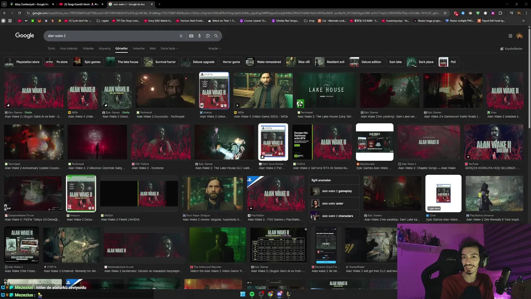Start voice search with the microphone icon
This screenshot has width=531, height=299.
coord(200,36)
